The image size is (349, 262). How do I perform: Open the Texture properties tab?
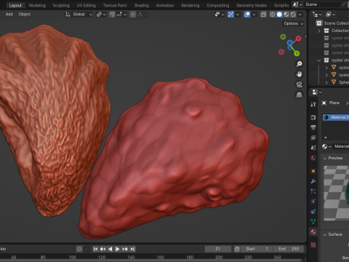coord(313,245)
